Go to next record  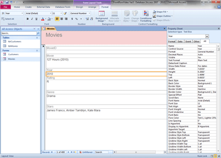68,152
